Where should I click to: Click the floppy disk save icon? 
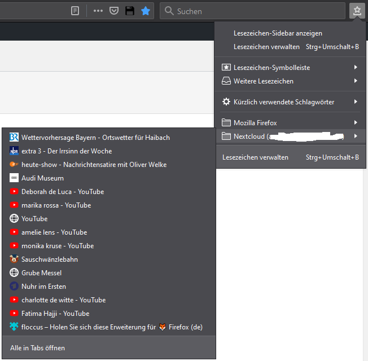tap(130, 11)
